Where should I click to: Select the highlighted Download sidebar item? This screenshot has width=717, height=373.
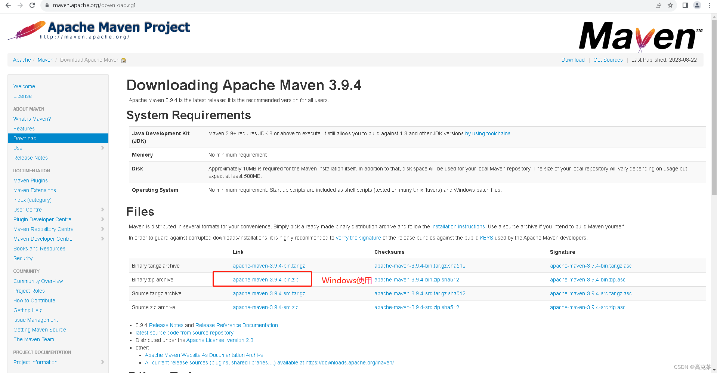(58, 138)
